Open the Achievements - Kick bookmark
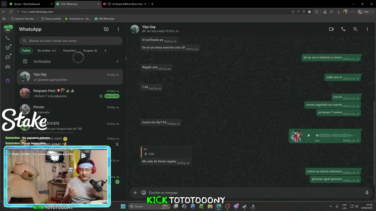The image size is (376, 211). click(78, 19)
